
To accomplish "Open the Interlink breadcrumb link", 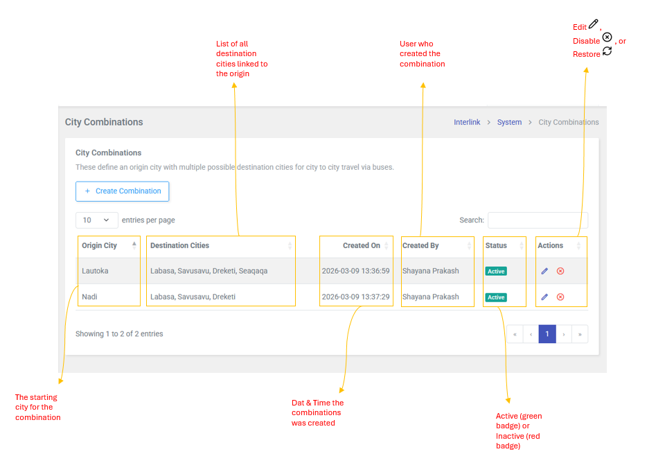I will click(467, 122).
